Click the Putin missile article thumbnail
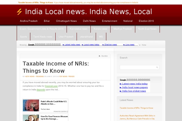Screen dimensions: 182x121 (x=31, y=105)
